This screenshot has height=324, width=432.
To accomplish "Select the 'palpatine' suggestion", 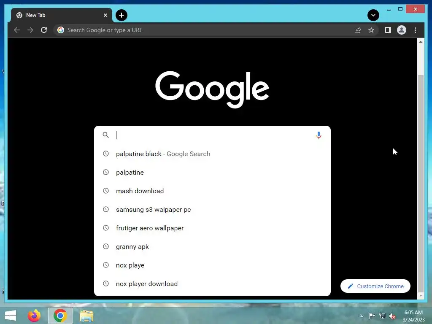I will point(212,172).
